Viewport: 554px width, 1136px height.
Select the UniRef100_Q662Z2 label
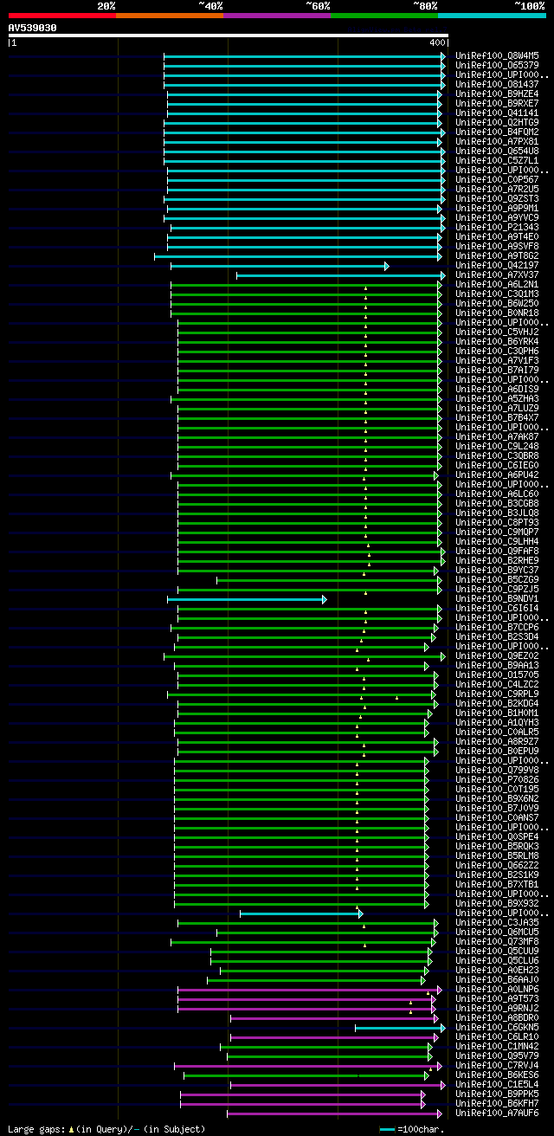(x=497, y=866)
